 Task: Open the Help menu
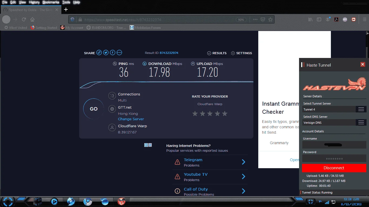77,2
